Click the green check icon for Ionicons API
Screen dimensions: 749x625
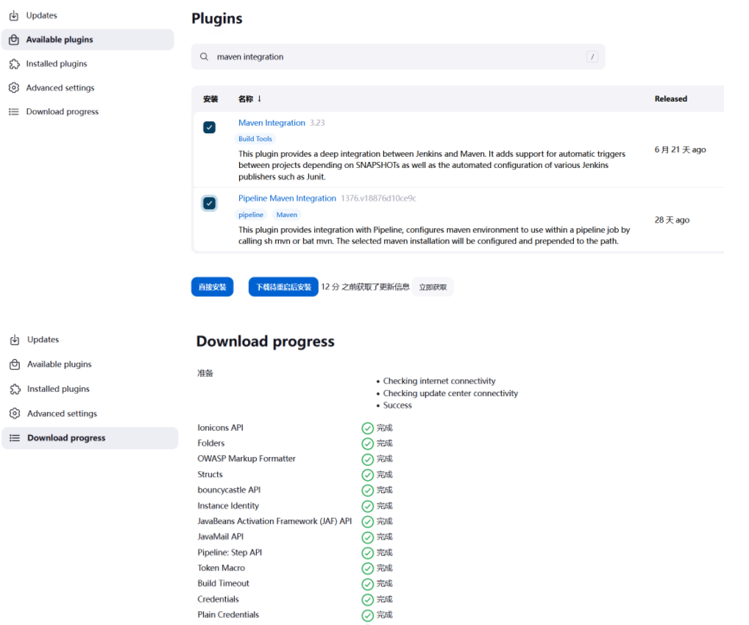pos(367,428)
